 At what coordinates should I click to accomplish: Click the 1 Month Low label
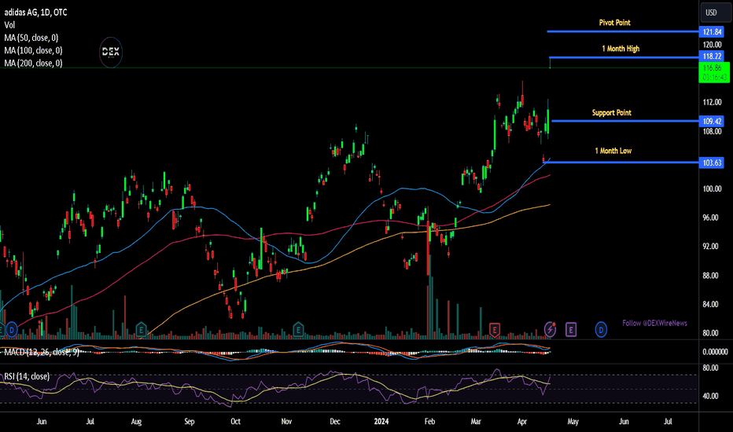(x=613, y=151)
